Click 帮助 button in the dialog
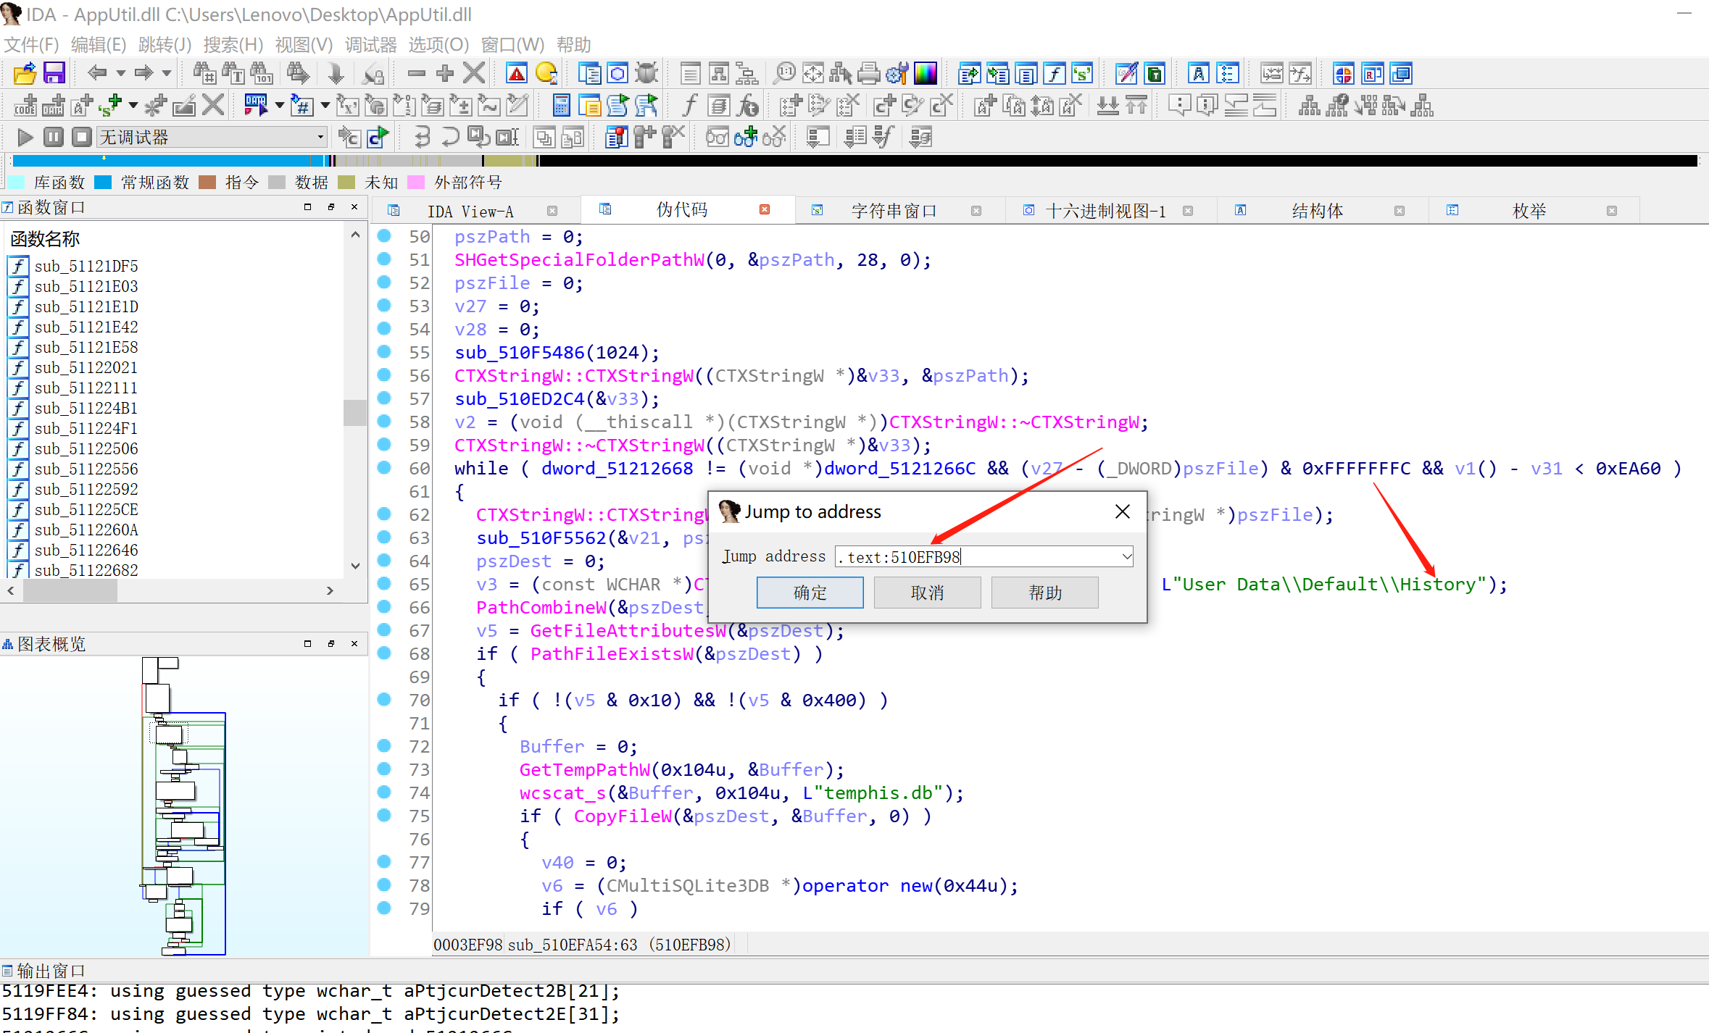 pos(1044,593)
